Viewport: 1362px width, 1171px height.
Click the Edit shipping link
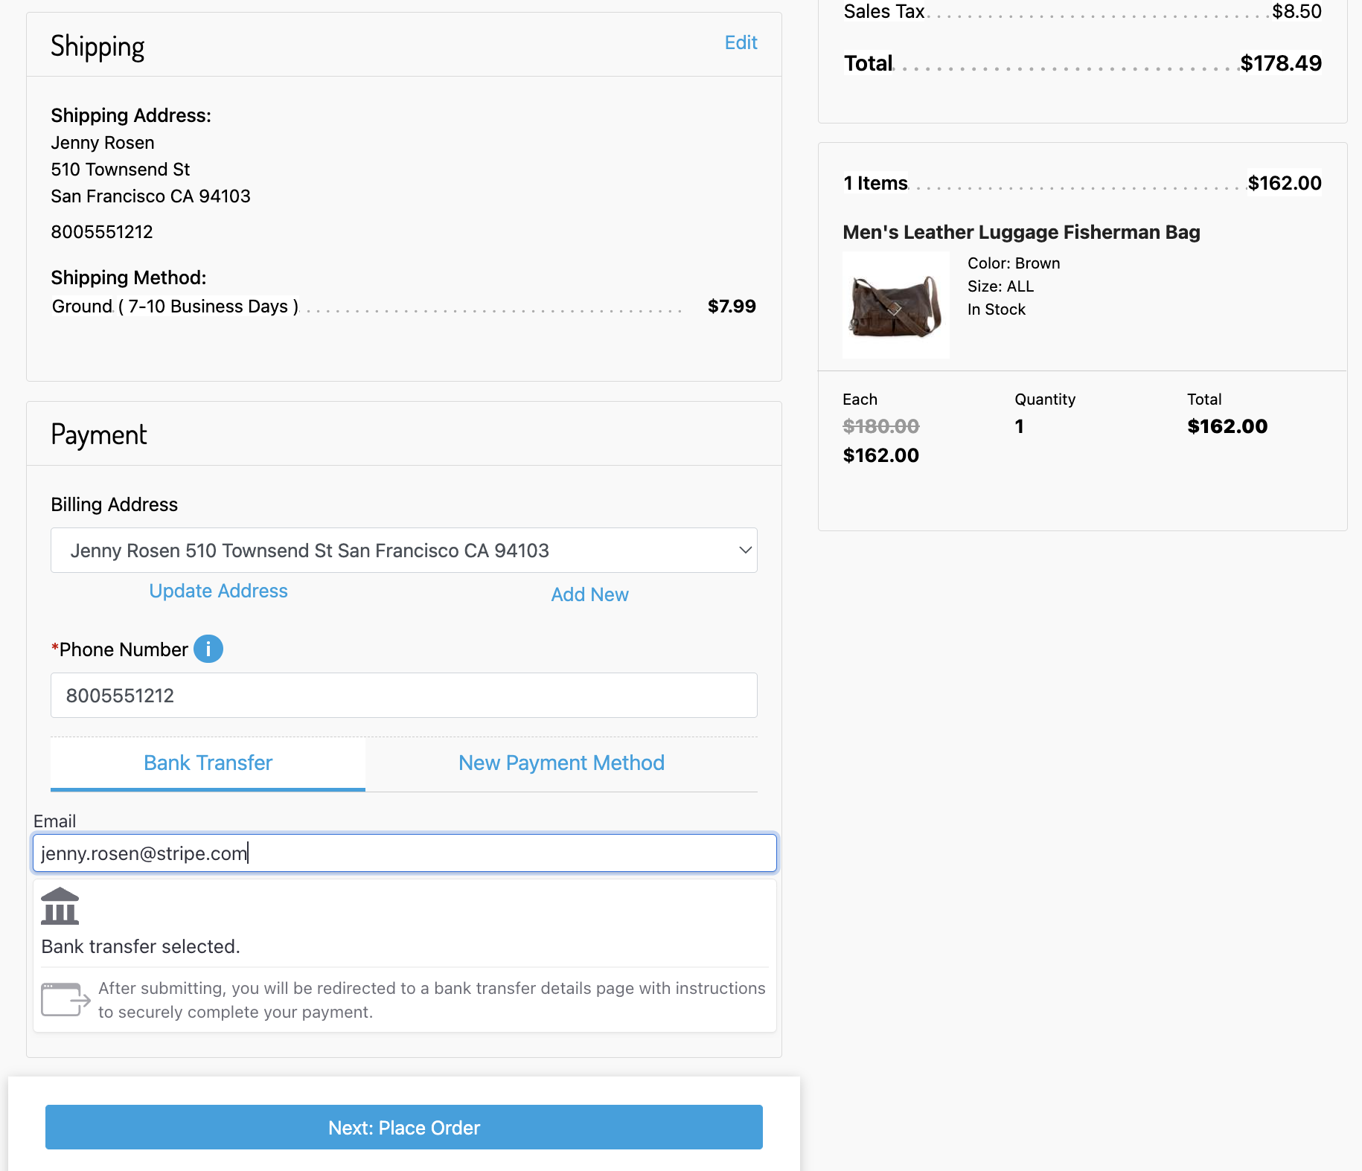click(x=741, y=42)
